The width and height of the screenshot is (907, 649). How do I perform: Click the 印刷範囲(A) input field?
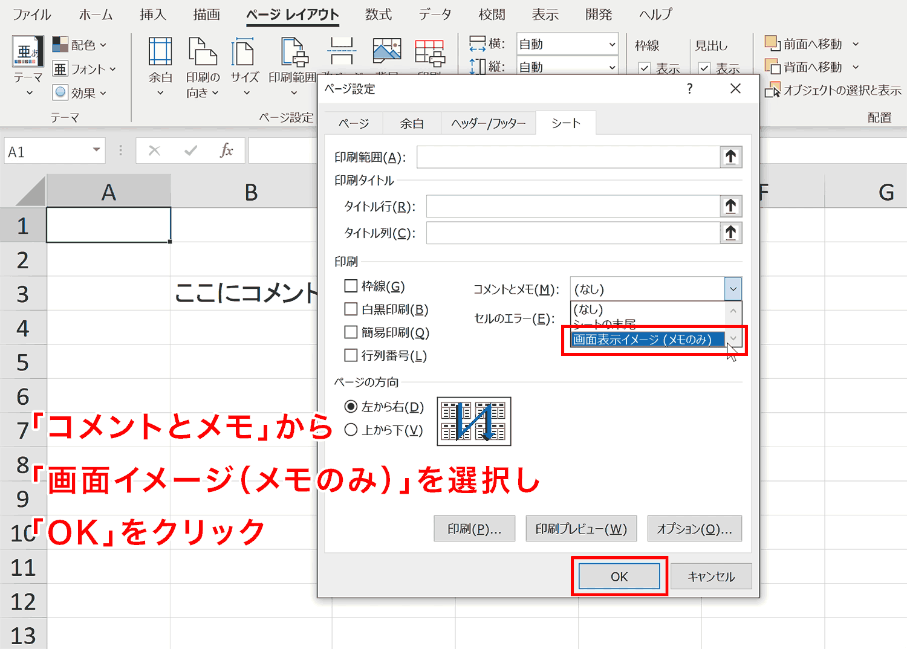click(568, 157)
